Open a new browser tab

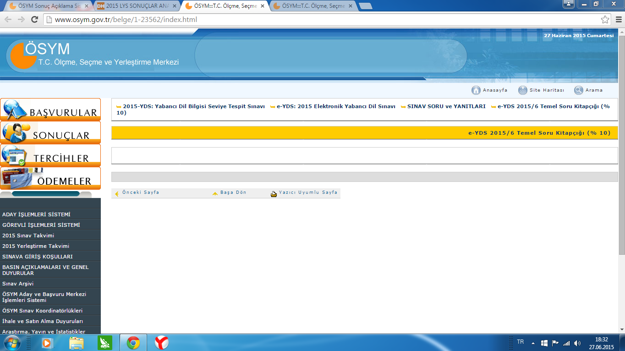point(365,6)
